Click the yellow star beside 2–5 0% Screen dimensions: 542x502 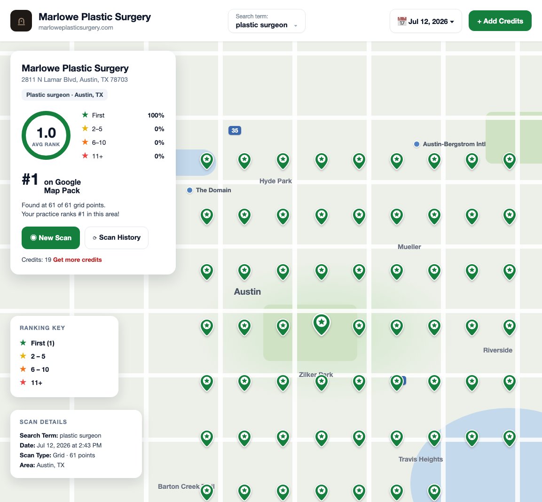pos(85,128)
